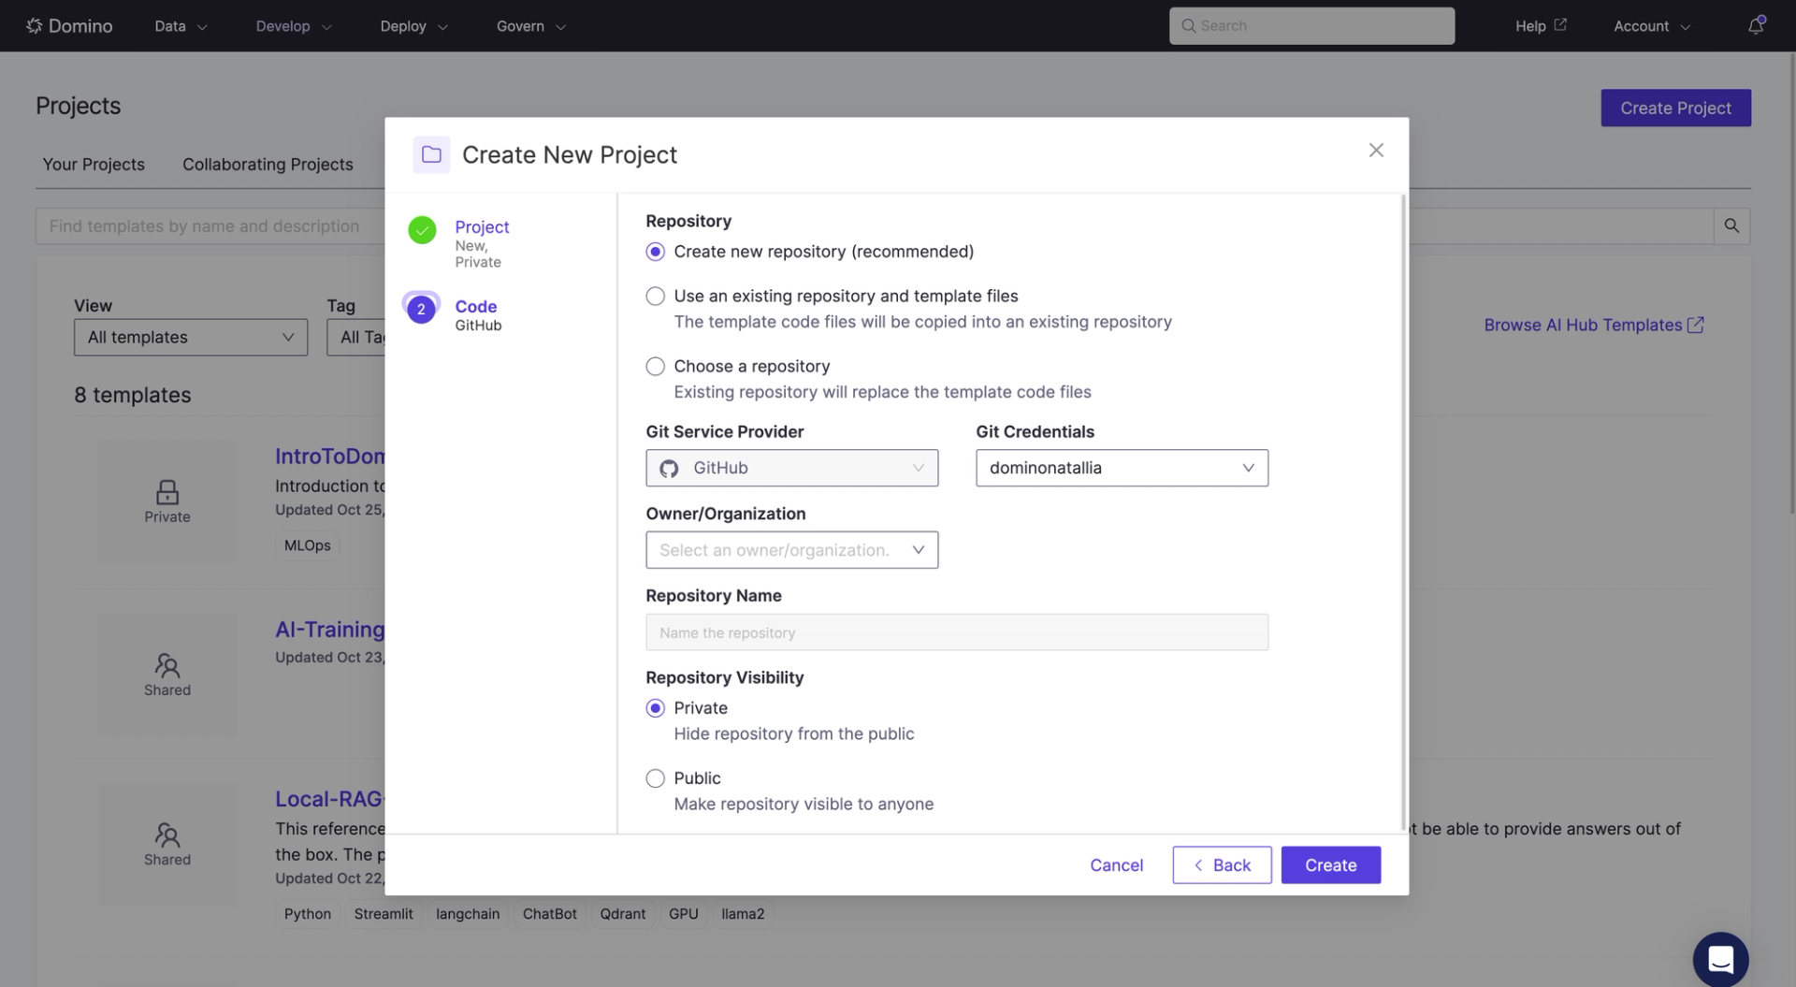Focus the Repository Name input field
Screen dimensions: 1796x987
point(957,632)
